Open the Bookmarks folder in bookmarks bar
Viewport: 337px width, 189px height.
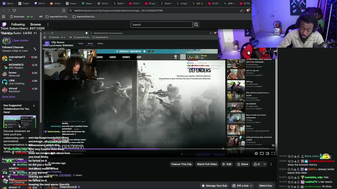pyautogui.click(x=17, y=17)
